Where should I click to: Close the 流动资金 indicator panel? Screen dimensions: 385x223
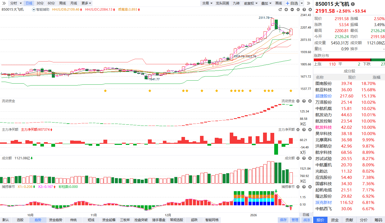click(x=310, y=101)
